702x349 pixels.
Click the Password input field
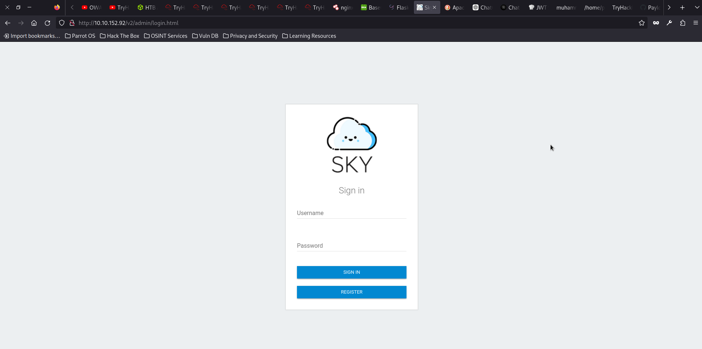(x=352, y=246)
